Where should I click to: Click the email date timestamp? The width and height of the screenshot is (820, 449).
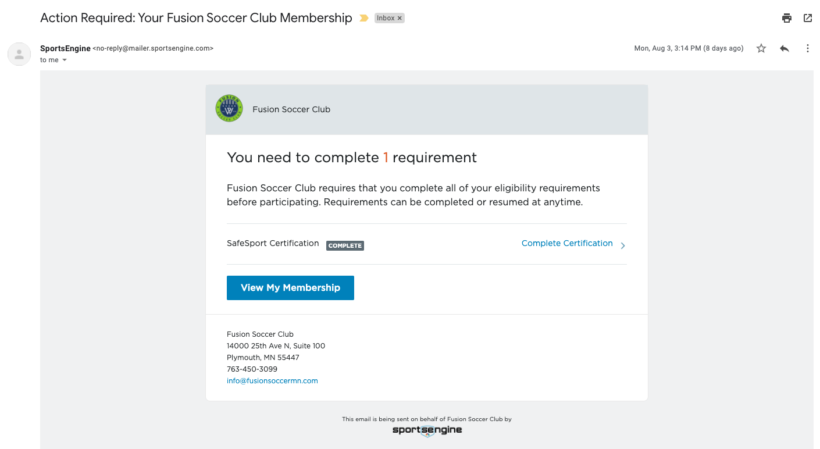(x=689, y=48)
